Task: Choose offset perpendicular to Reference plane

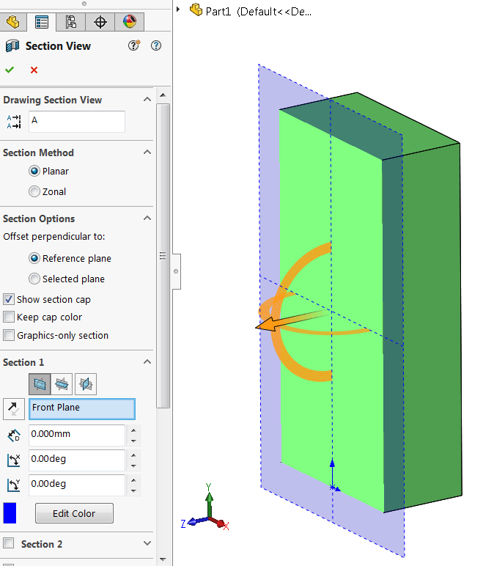Action: pyautogui.click(x=34, y=258)
